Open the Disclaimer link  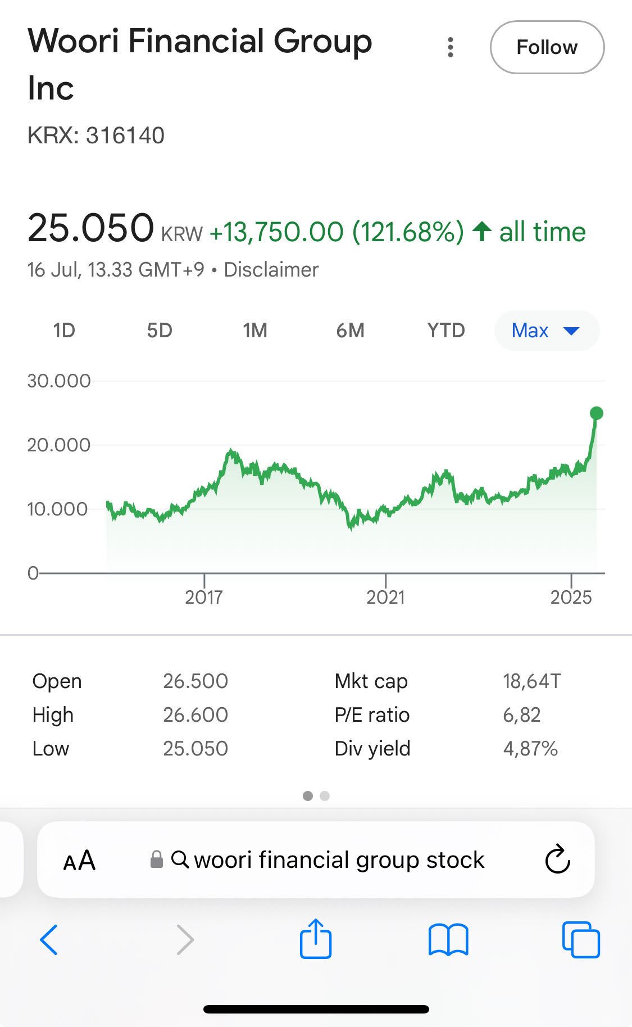coord(271,270)
